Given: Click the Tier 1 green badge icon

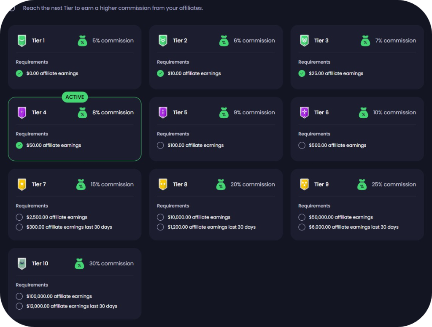Looking at the screenshot, I should click(x=22, y=41).
